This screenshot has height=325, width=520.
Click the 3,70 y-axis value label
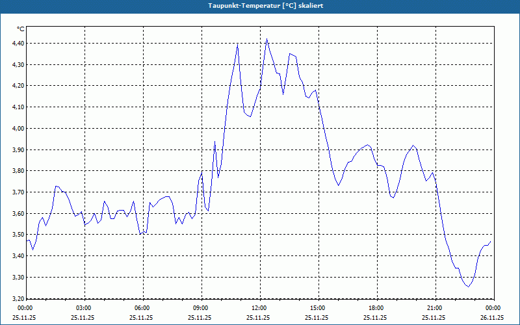[18, 192]
